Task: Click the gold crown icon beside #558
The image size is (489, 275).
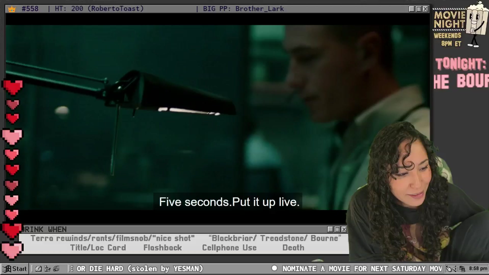Action: (x=12, y=9)
